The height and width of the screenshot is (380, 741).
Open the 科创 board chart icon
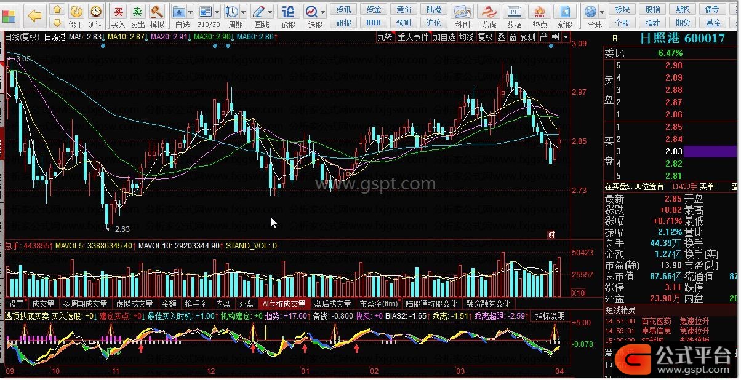(x=462, y=16)
